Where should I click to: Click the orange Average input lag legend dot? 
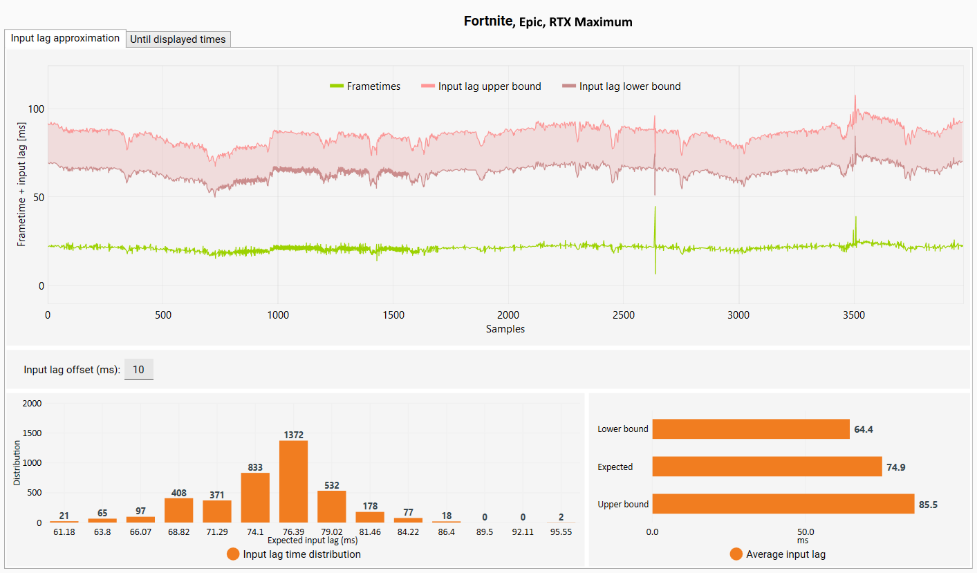tap(736, 554)
